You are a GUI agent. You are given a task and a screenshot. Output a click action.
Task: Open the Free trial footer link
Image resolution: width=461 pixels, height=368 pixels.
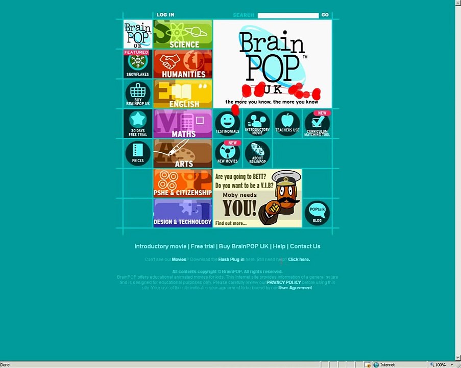click(203, 246)
